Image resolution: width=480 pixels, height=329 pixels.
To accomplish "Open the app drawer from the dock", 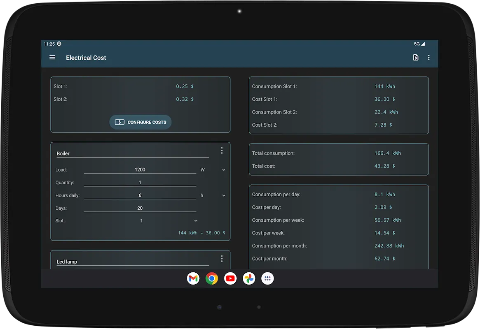I will pyautogui.click(x=267, y=278).
